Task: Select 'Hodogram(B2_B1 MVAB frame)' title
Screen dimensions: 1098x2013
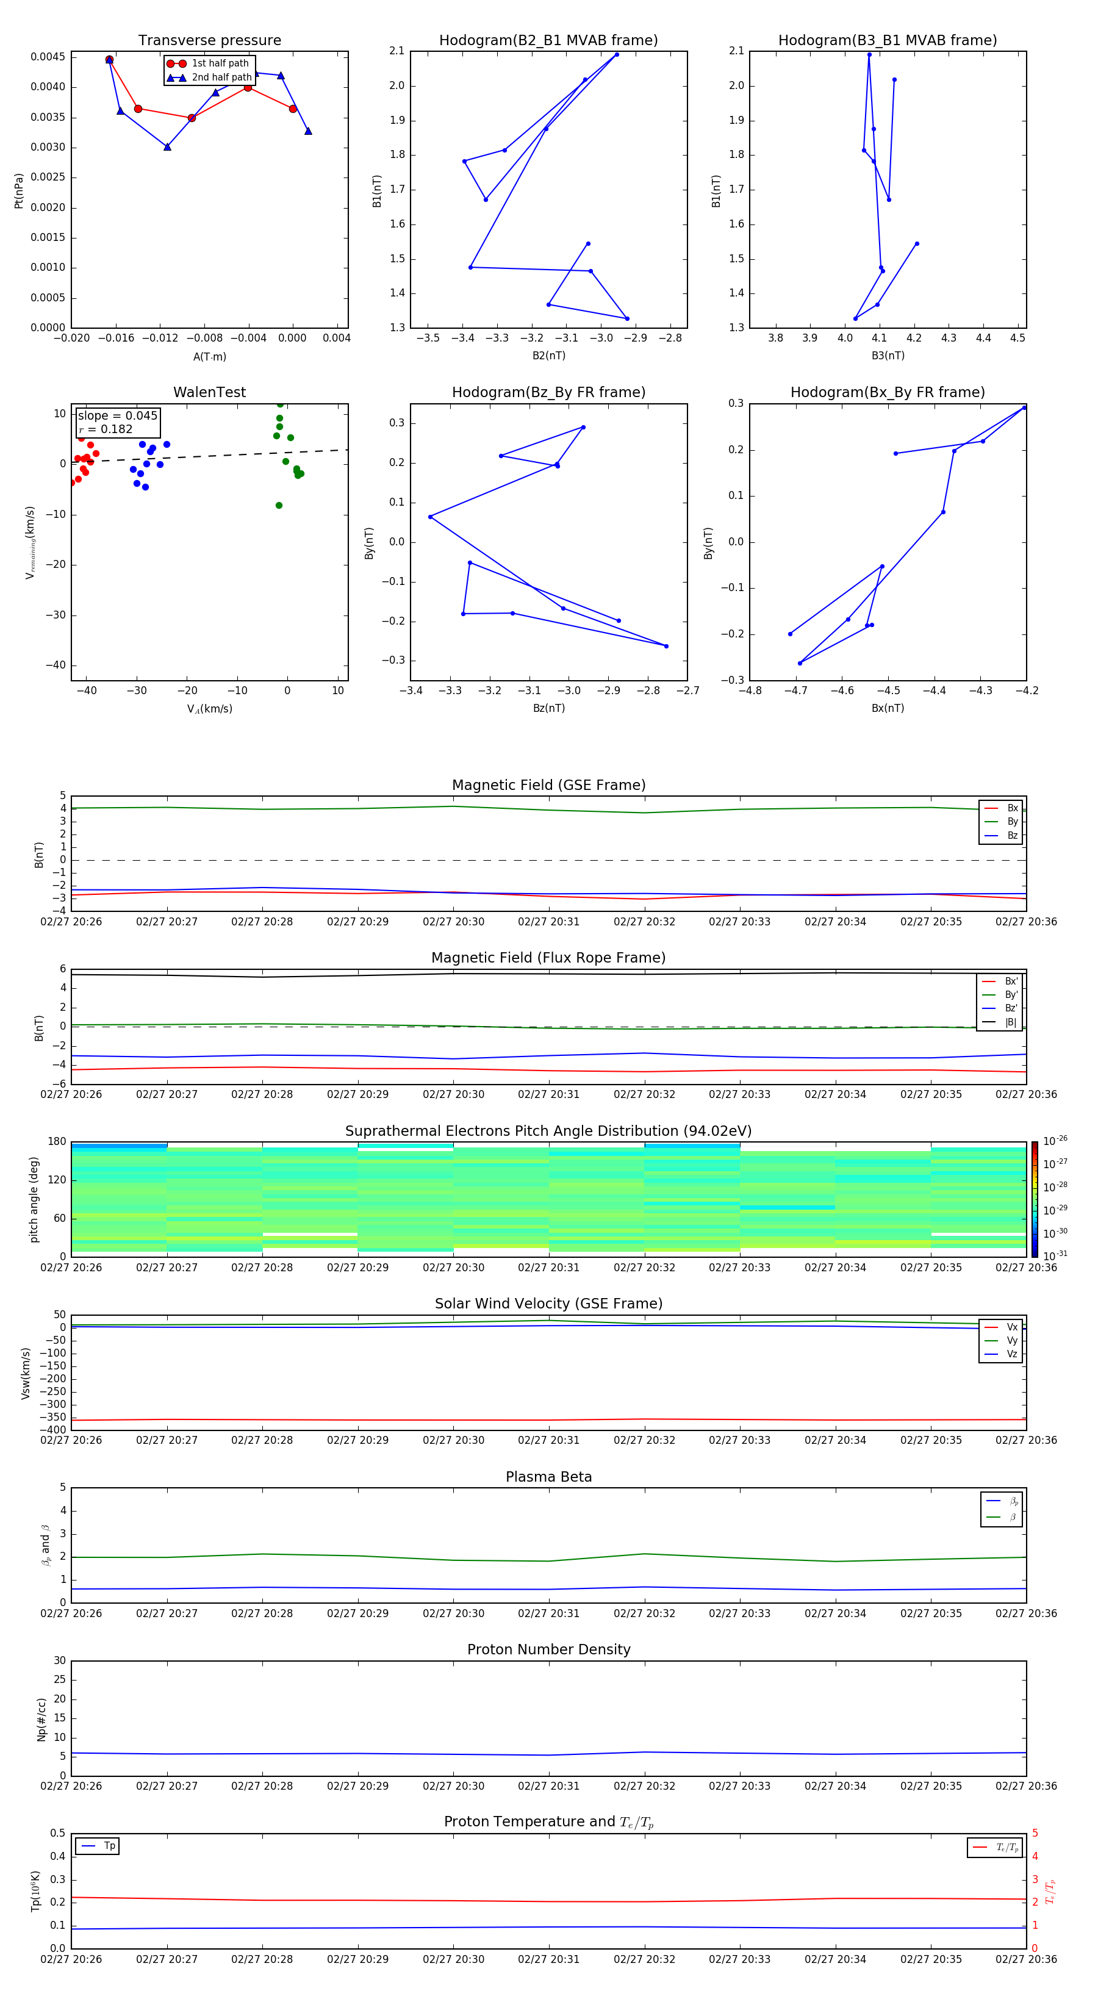Action: (x=548, y=41)
